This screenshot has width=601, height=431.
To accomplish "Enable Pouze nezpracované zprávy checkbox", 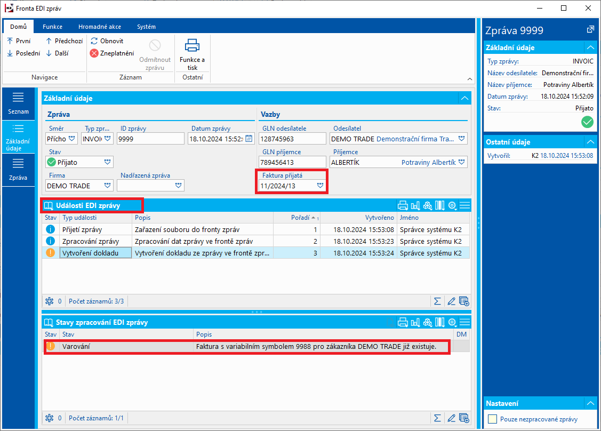I will [493, 419].
